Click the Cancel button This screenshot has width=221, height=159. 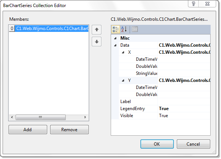pos(194,144)
